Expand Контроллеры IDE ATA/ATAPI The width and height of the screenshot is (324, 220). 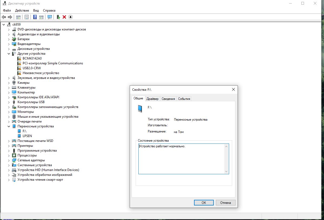tap(9, 97)
